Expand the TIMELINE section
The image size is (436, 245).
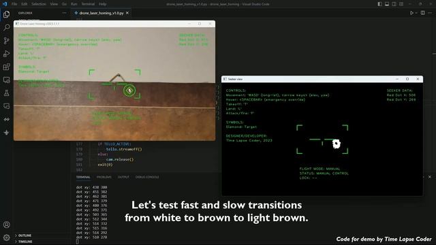coord(25,242)
